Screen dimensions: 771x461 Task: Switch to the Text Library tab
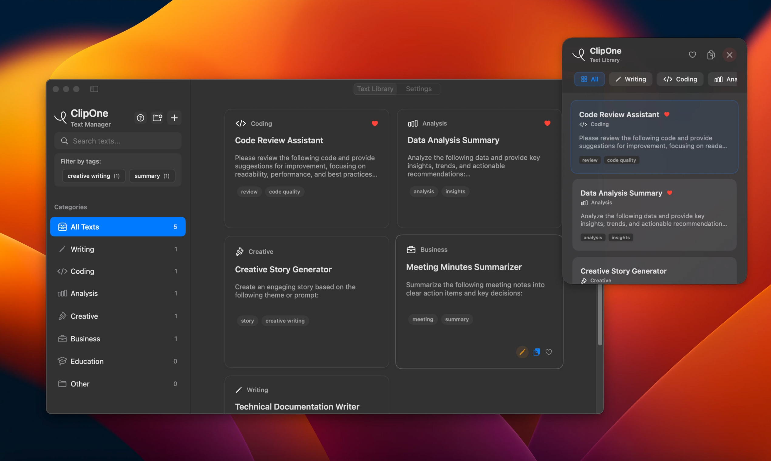click(375, 89)
